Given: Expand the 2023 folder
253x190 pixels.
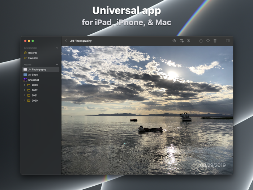Looking at the screenshot, I should point(25,85).
